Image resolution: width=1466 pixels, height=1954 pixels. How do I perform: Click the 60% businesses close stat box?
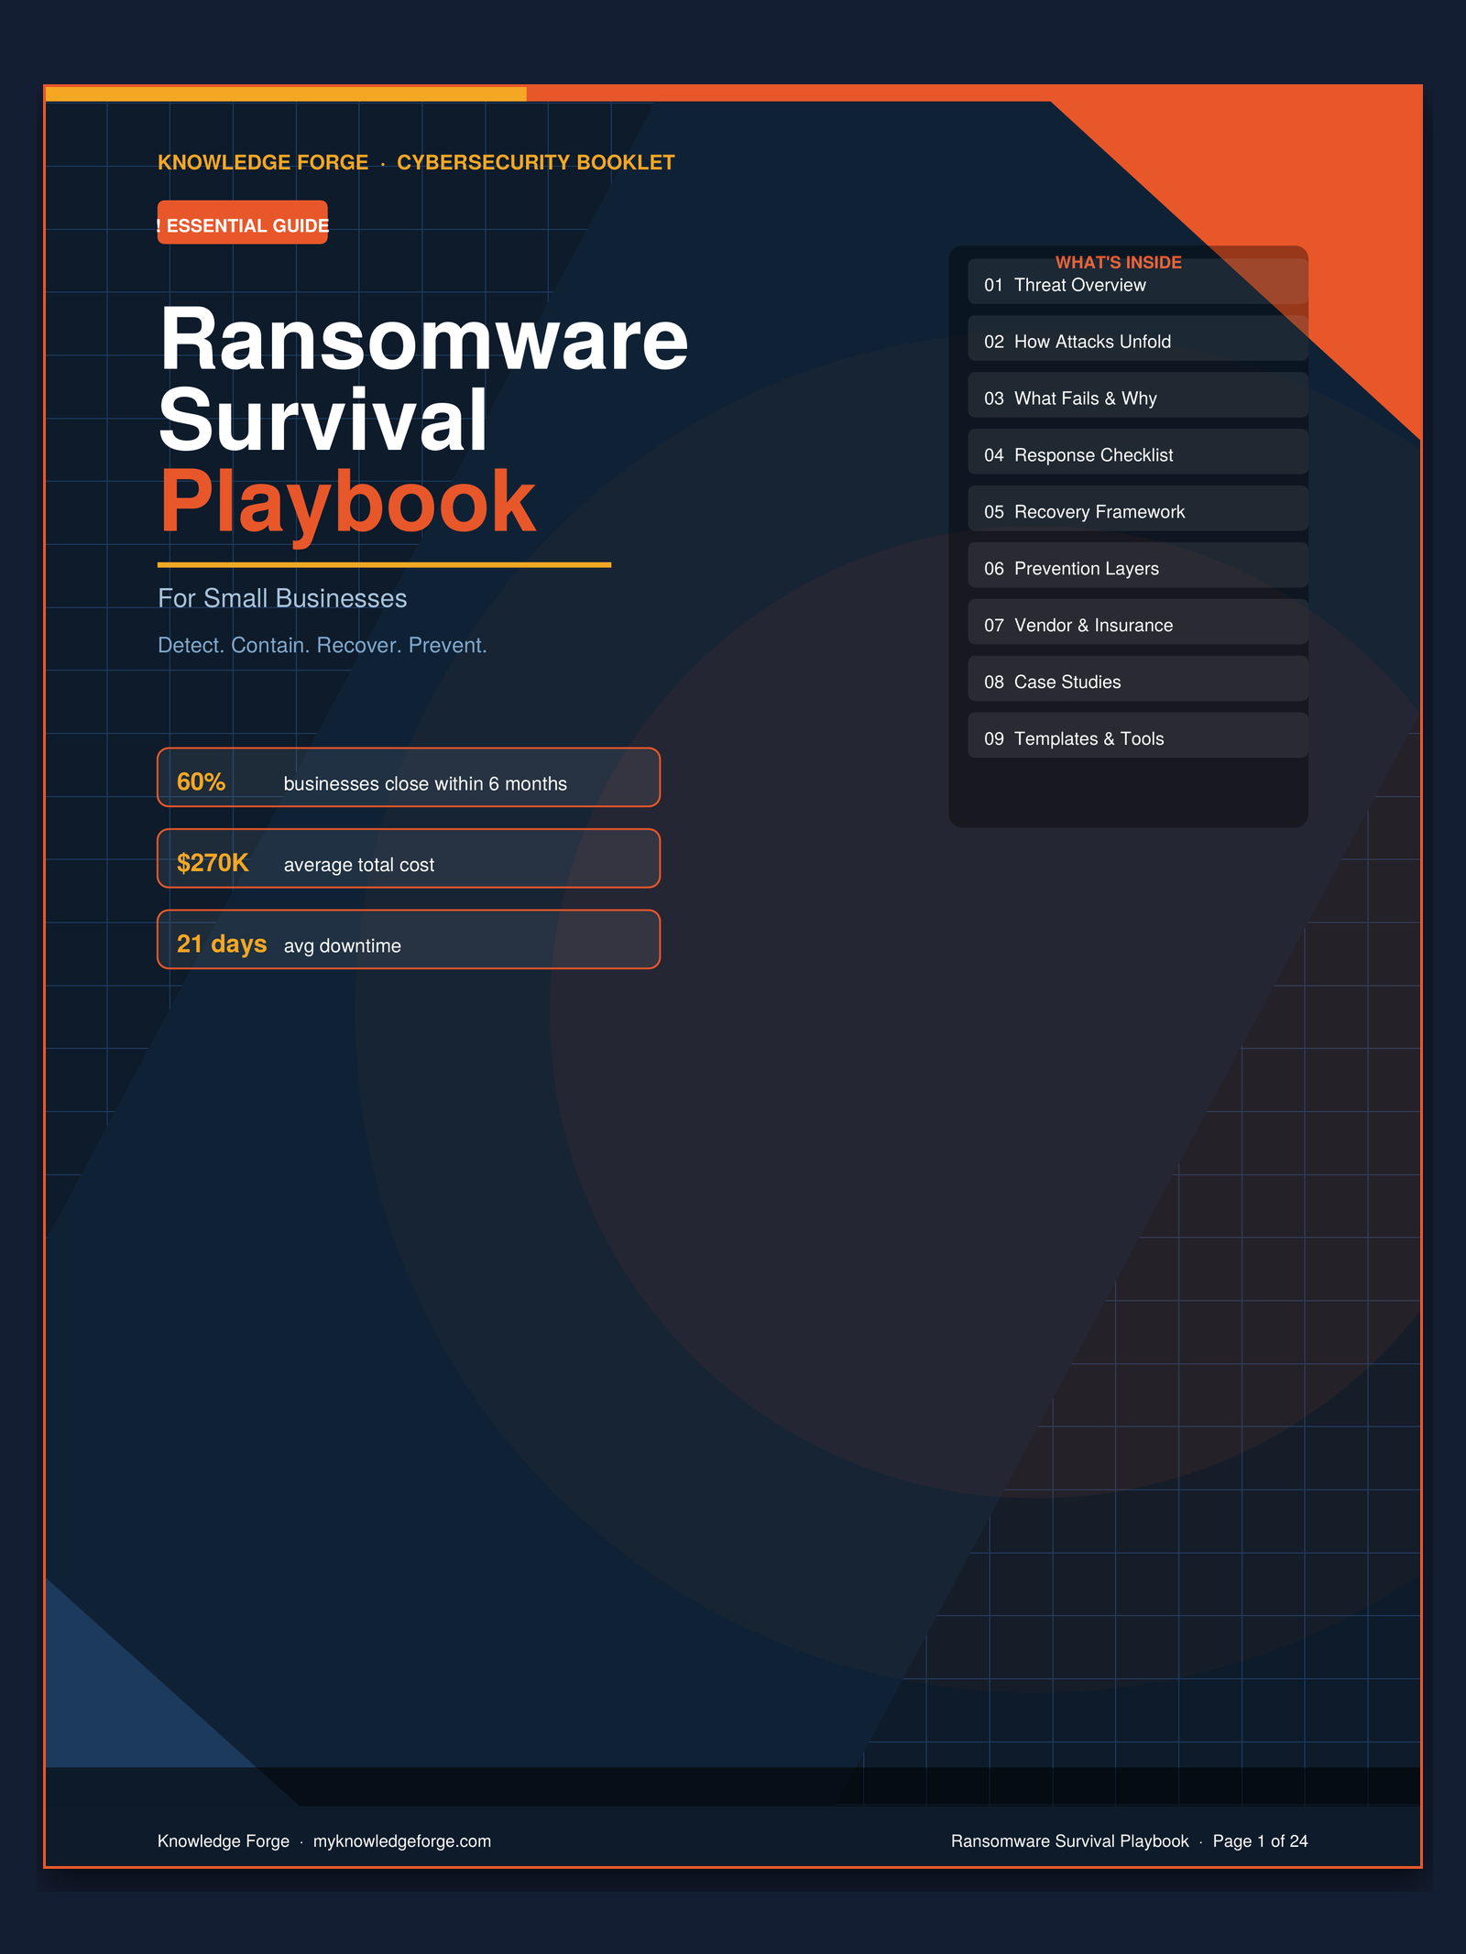(x=409, y=778)
